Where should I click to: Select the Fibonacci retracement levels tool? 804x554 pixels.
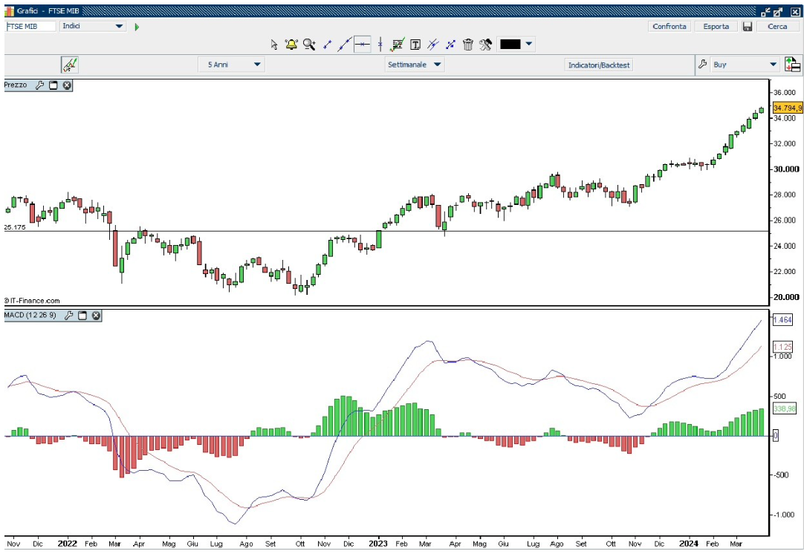click(398, 45)
